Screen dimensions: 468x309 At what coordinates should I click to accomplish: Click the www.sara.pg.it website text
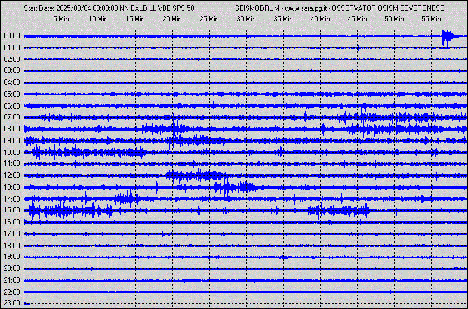point(306,8)
